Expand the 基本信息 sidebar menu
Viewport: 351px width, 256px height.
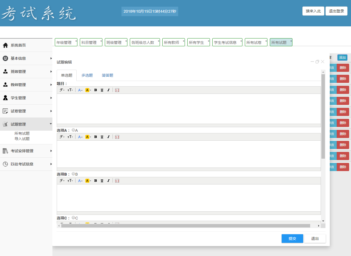[x=26, y=58]
